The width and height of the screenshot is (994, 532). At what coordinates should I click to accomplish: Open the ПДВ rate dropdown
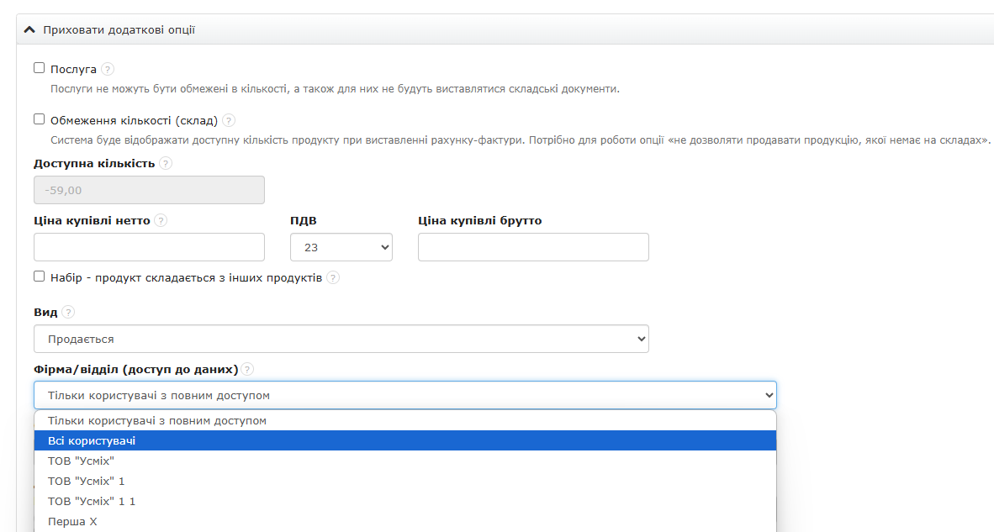click(341, 248)
